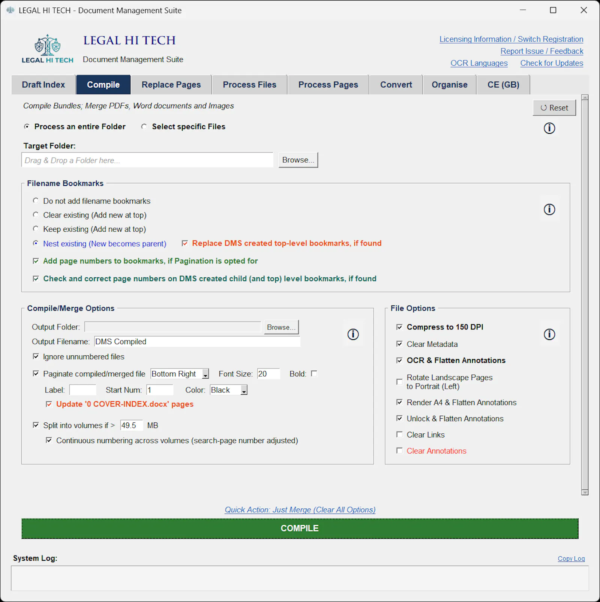Click Quick Action: Just Merge link
The image size is (600, 602).
[300, 510]
